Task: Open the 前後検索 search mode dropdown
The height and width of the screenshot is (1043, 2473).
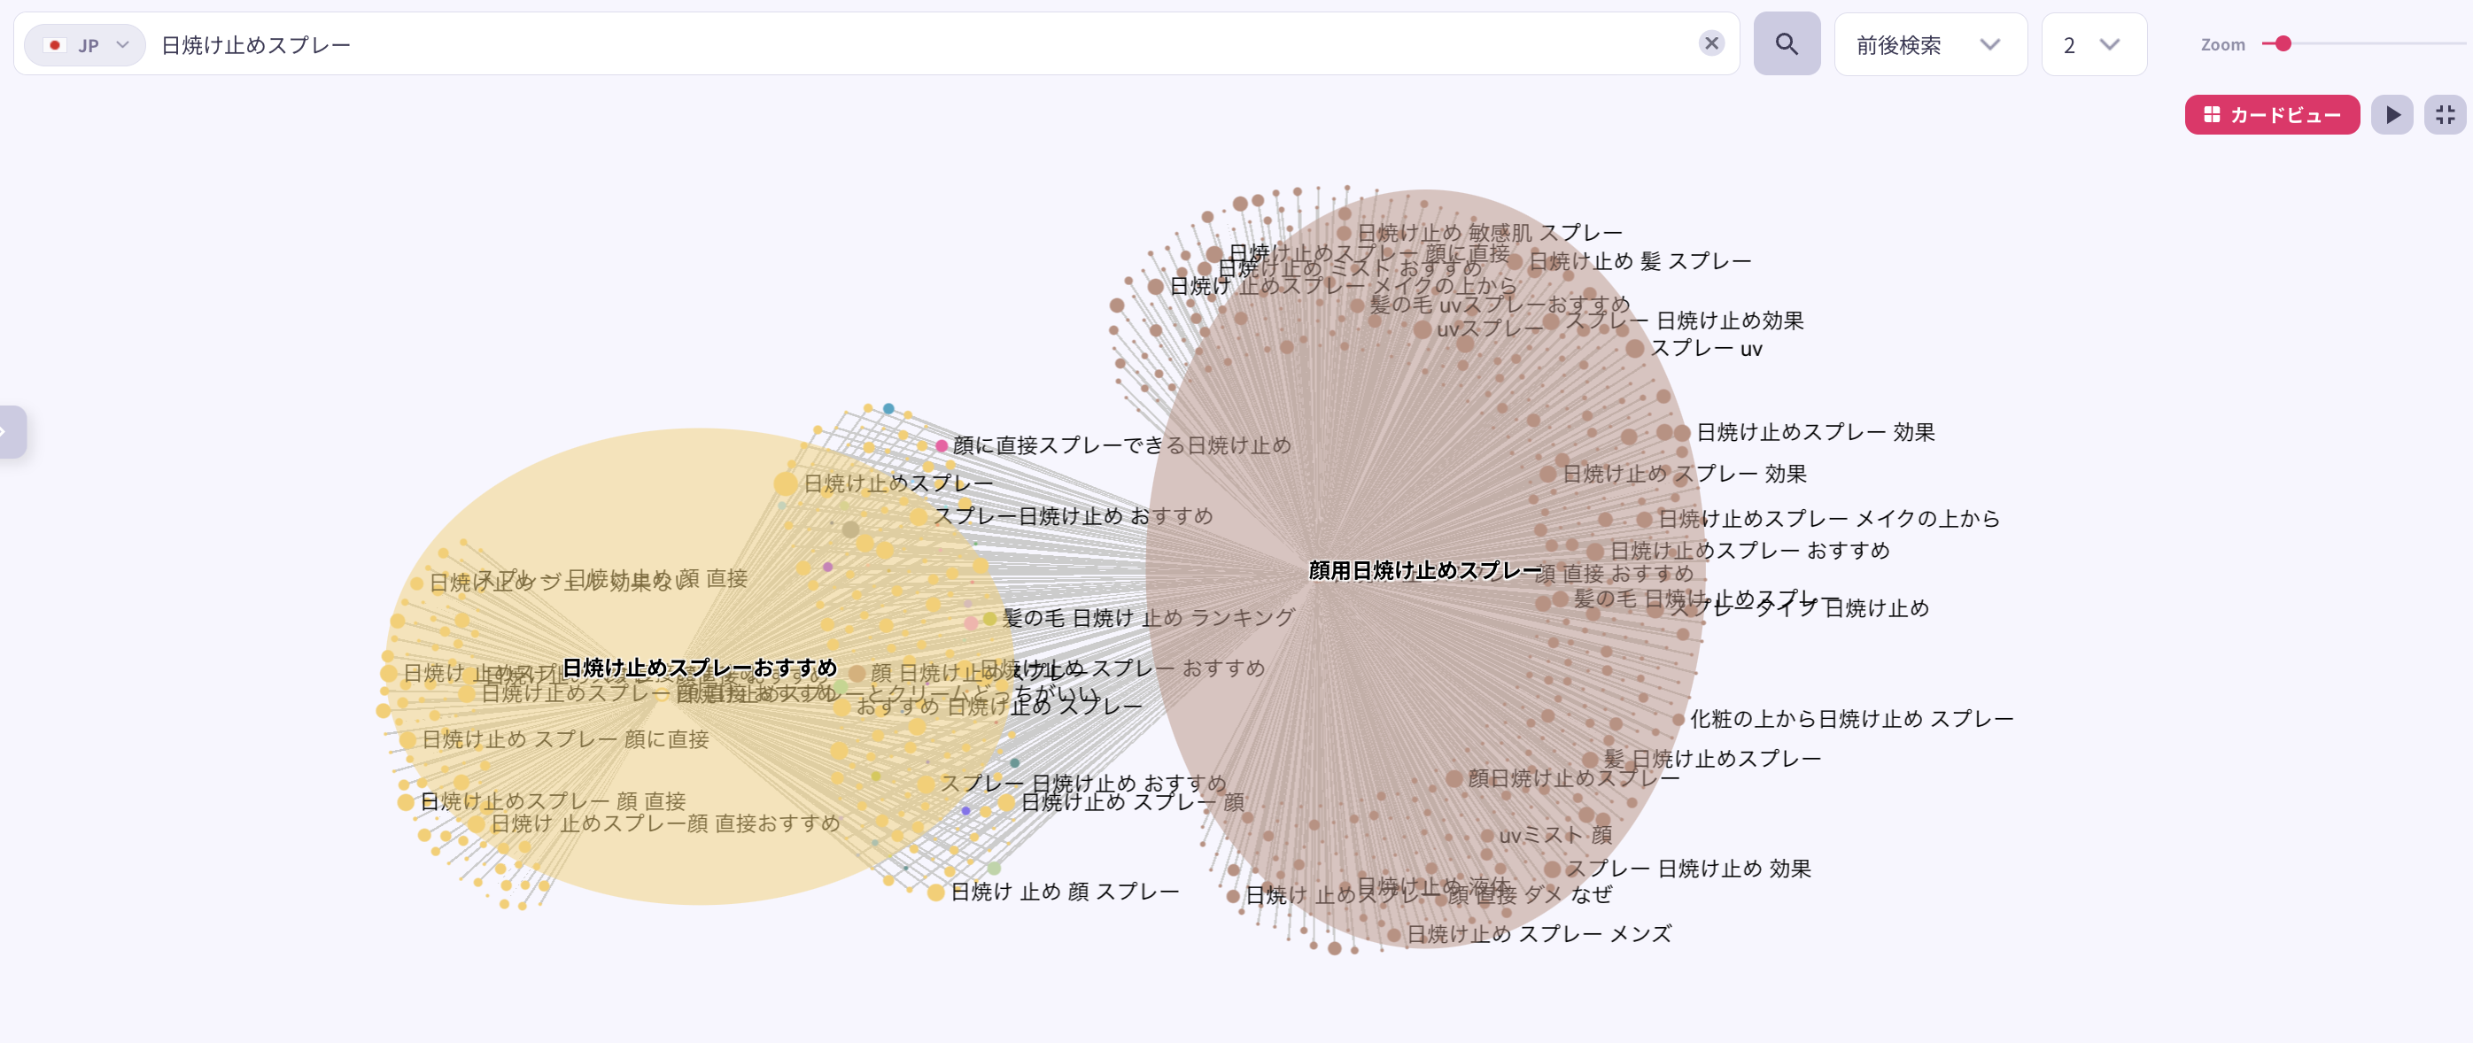Action: 1930,45
